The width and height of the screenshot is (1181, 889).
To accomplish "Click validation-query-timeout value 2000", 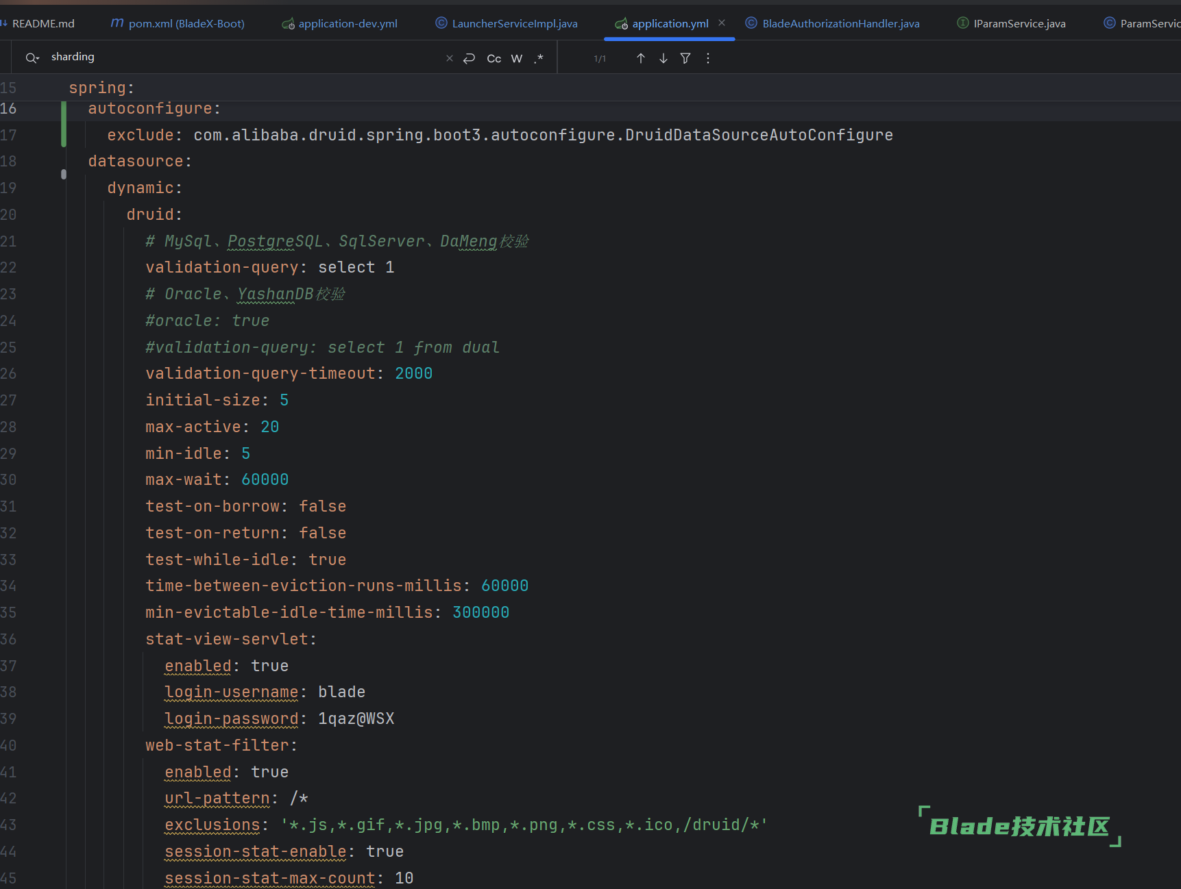I will point(413,373).
